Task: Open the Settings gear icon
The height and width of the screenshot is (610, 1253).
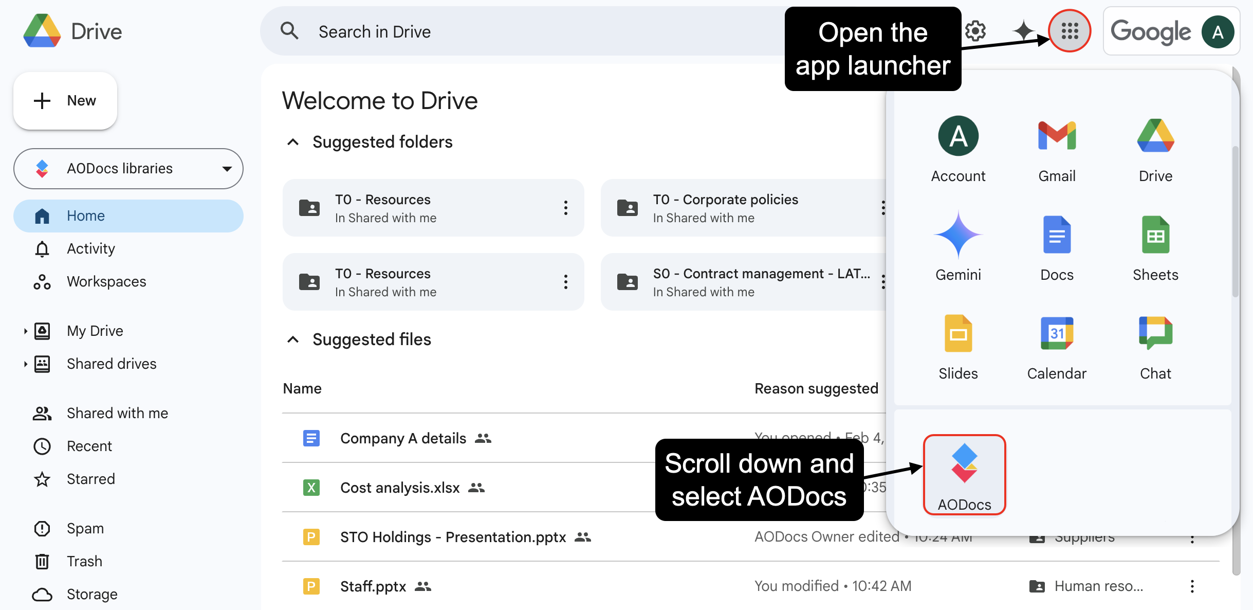Action: click(x=975, y=31)
